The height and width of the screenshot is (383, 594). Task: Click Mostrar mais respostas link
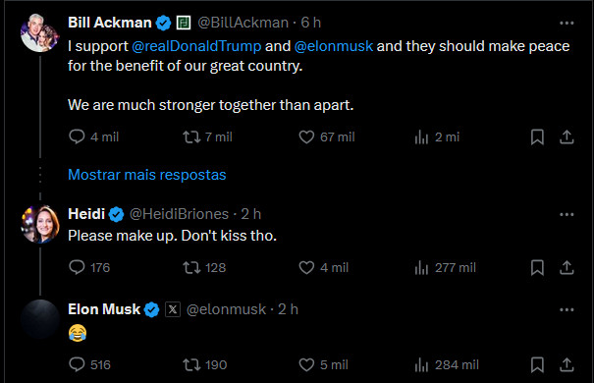(x=147, y=175)
